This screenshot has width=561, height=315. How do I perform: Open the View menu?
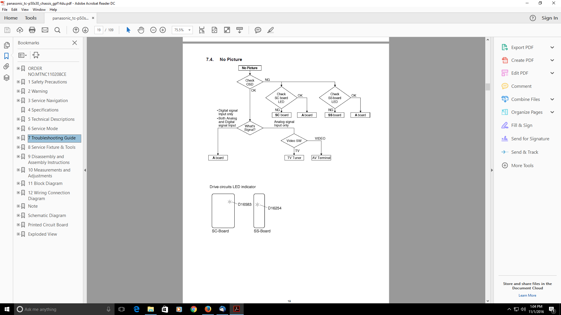pyautogui.click(x=25, y=10)
